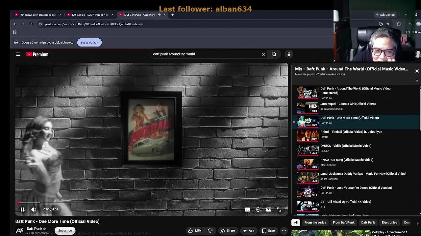Clear the search box text
421x236 pixels.
click(263, 54)
